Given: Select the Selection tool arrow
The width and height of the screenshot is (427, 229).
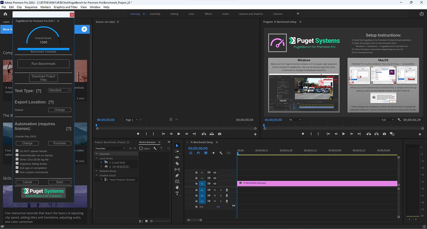Looking at the screenshot, I should (x=177, y=146).
